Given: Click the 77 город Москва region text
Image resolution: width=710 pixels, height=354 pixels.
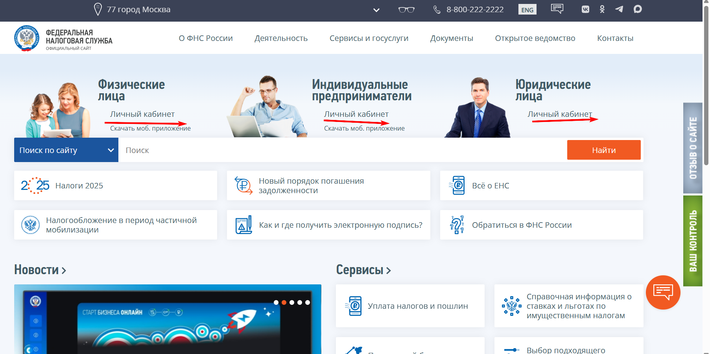Looking at the screenshot, I should 138,9.
